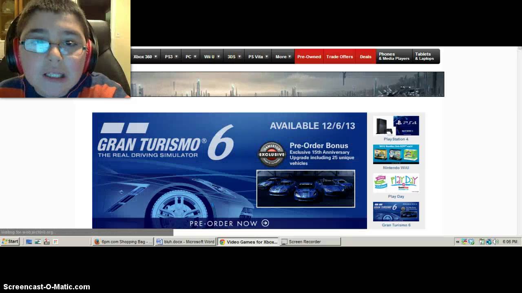Click the futuristic city banner ad
Image resolution: width=522 pixels, height=293 pixels.
coord(287,84)
